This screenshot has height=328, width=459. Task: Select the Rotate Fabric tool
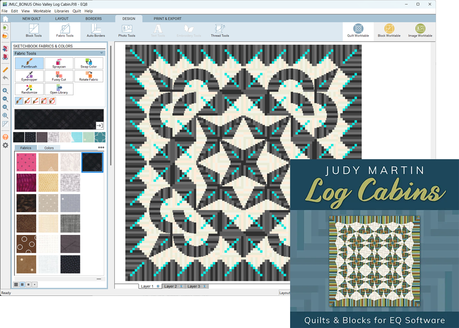point(89,76)
